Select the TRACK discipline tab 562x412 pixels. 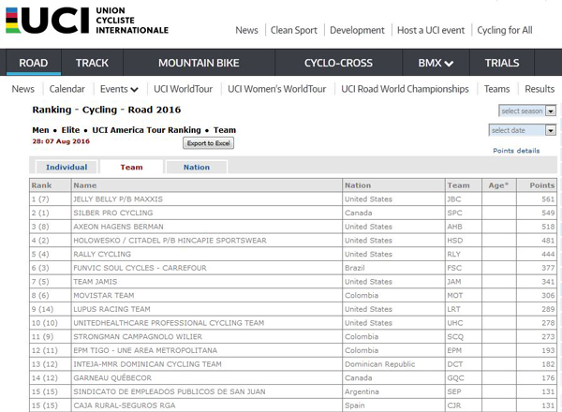(92, 63)
